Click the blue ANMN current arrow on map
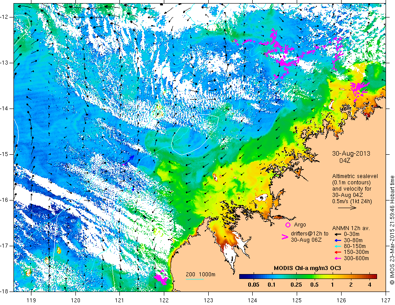395x305 pixels. (x=129, y=160)
